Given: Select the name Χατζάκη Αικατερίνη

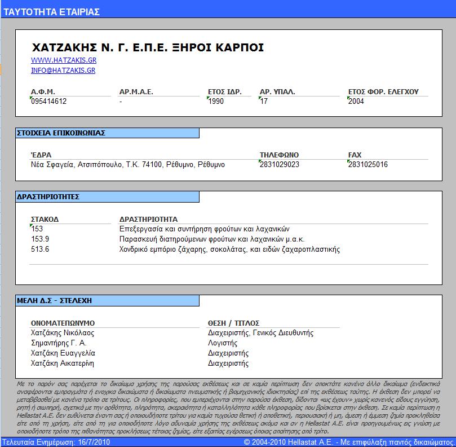Looking at the screenshot, I should pyautogui.click(x=63, y=363).
